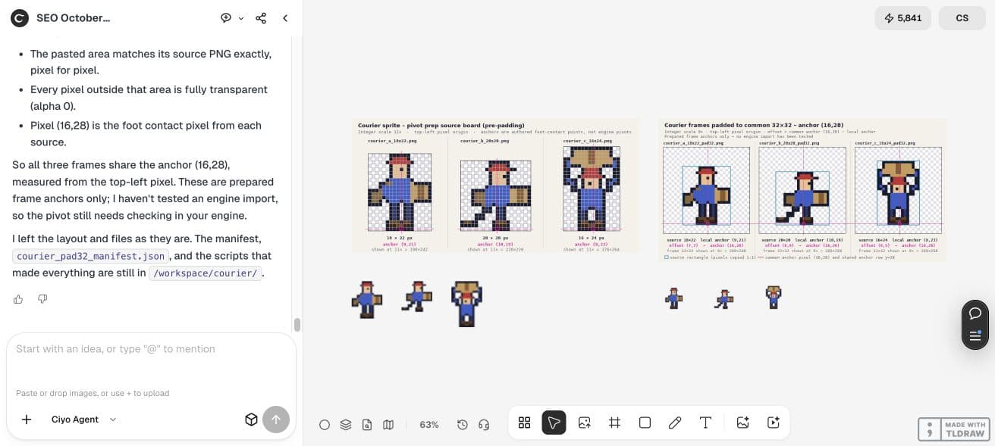Screen dimensions: 995x446
Task: Click the circle icon in bottom bar
Action: 325,425
